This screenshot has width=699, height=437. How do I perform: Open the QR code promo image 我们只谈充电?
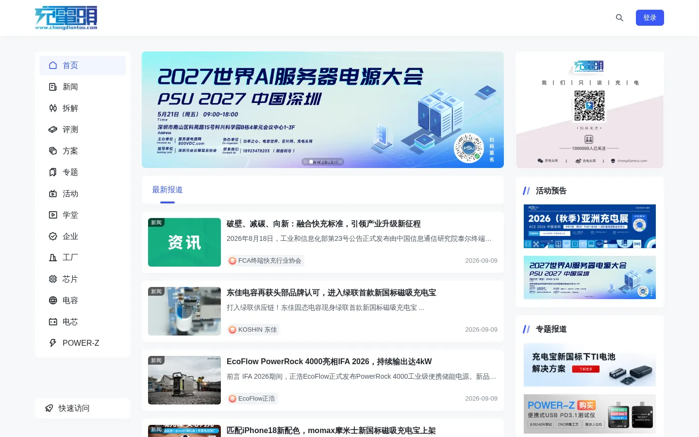click(590, 110)
